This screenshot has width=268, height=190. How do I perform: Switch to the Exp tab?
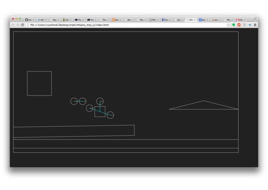pyautogui.click(x=178, y=20)
